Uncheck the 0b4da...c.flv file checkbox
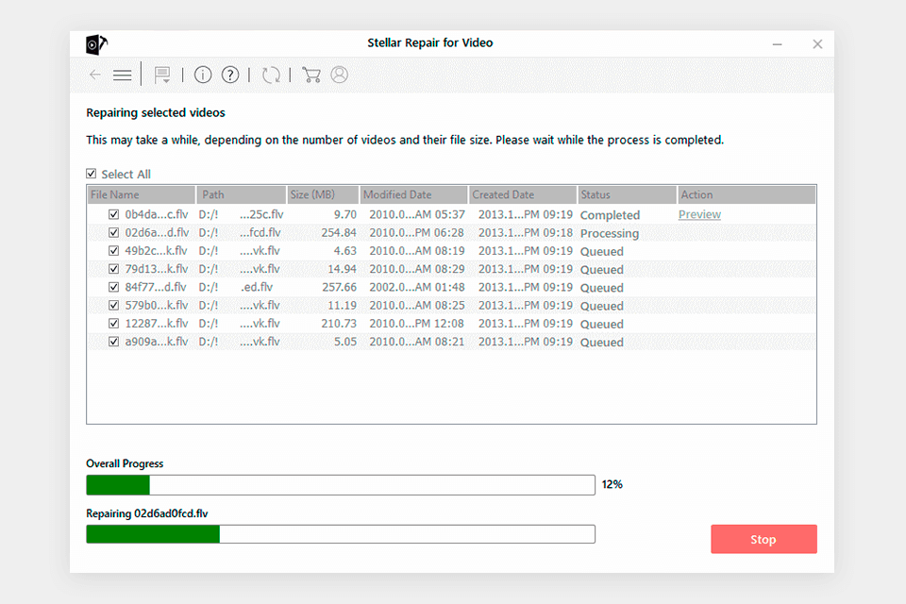Screen dimensions: 906x604 tap(113, 215)
